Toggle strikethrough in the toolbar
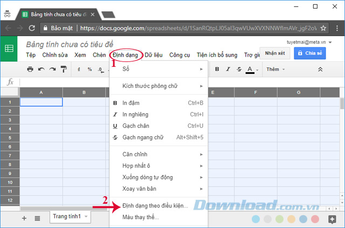Image resolution: width=345 pixels, height=228 pixels. click(x=239, y=69)
